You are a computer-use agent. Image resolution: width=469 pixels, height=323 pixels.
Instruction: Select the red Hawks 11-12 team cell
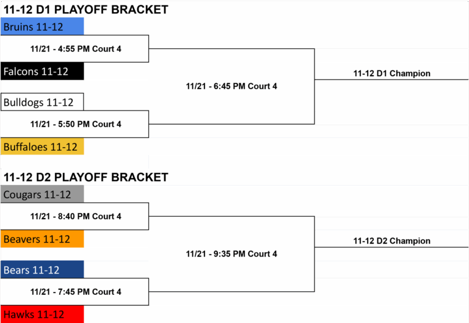(42, 314)
